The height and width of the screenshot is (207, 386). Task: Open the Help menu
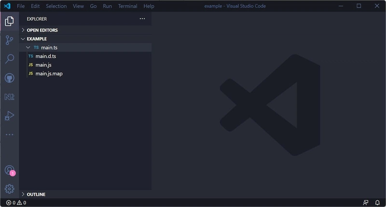click(x=149, y=6)
